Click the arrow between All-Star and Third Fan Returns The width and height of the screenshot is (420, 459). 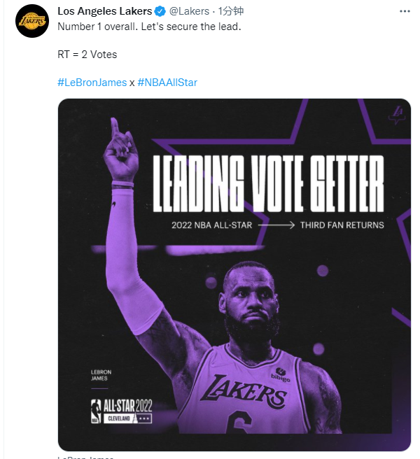coord(276,225)
